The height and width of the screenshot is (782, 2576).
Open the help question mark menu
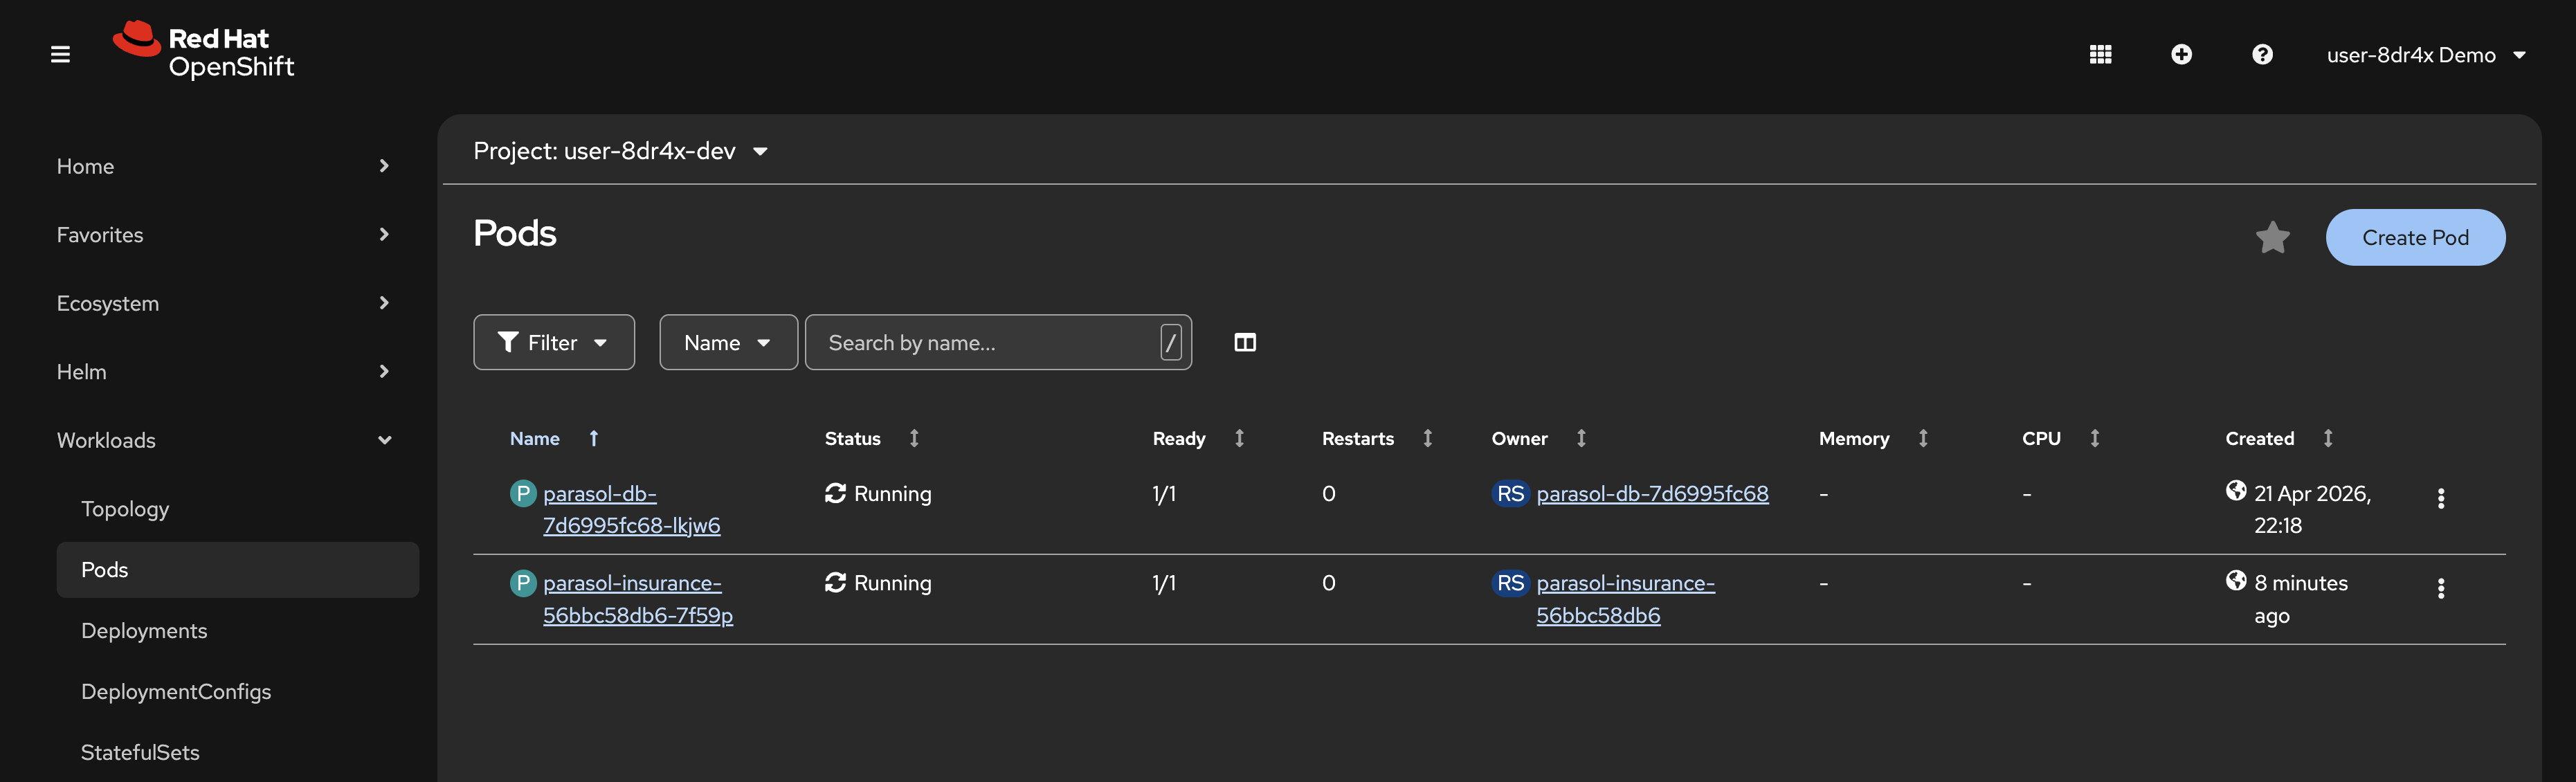pos(2262,55)
